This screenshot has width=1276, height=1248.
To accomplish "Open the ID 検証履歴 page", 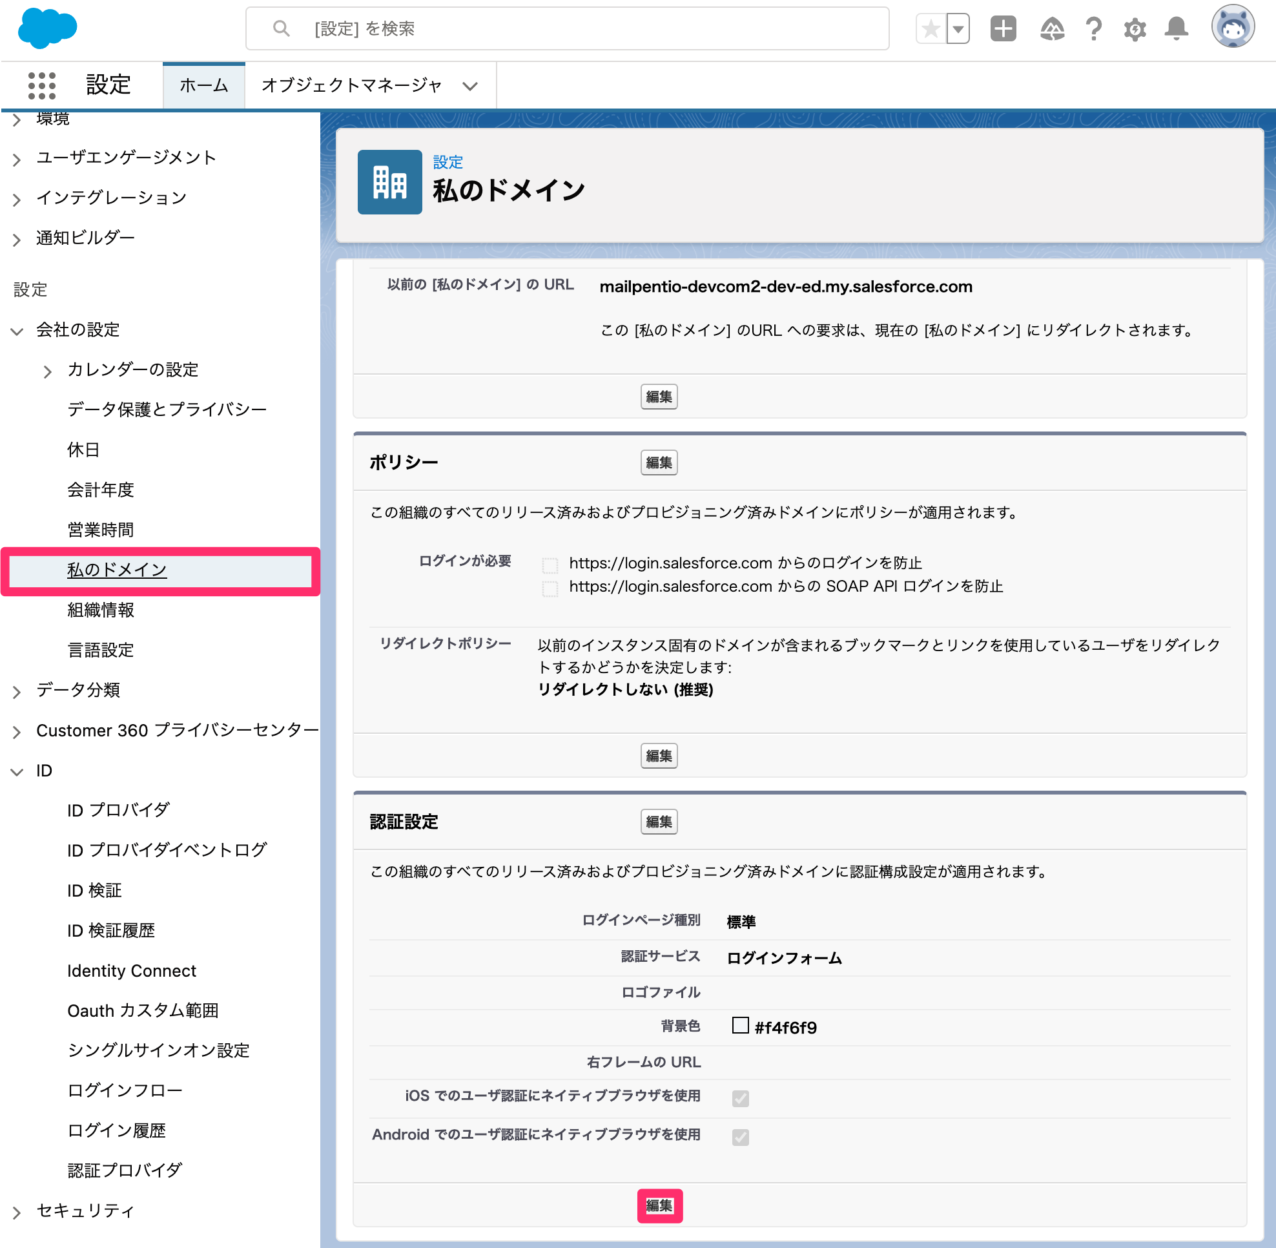I will 112,931.
